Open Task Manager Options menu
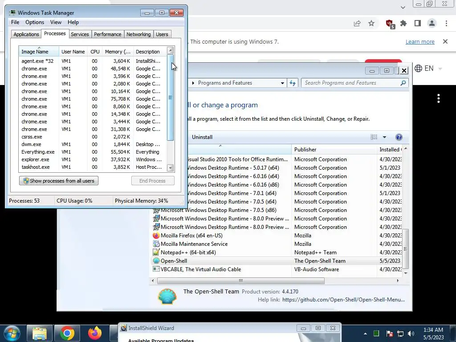The width and height of the screenshot is (456, 342). click(35, 22)
